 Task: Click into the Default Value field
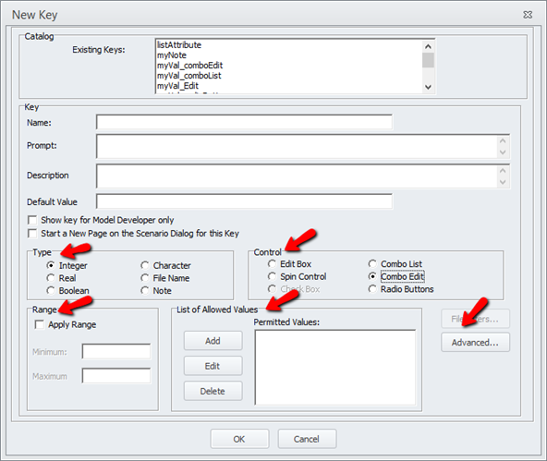pos(244,201)
